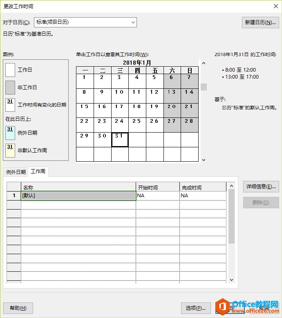The height and width of the screenshot is (318, 282).
Task: Click the 完成时间 column header
Action: pyautogui.click(x=203, y=187)
